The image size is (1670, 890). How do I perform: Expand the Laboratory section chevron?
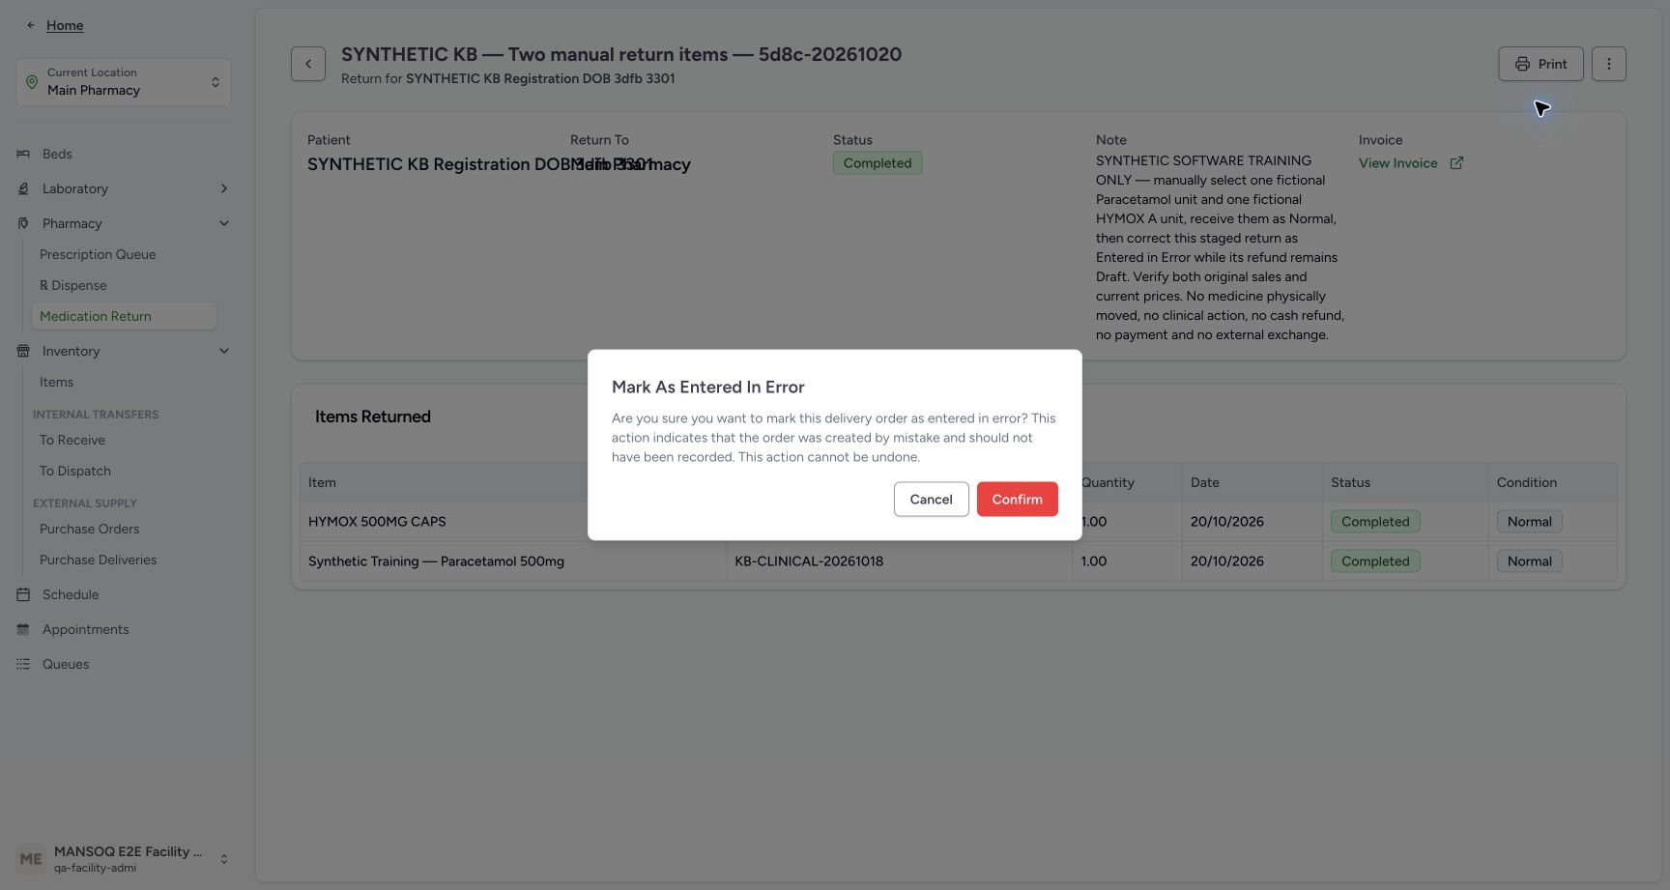224,188
